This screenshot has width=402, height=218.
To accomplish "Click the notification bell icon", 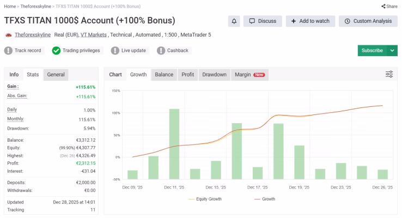I will pyautogui.click(x=234, y=21).
